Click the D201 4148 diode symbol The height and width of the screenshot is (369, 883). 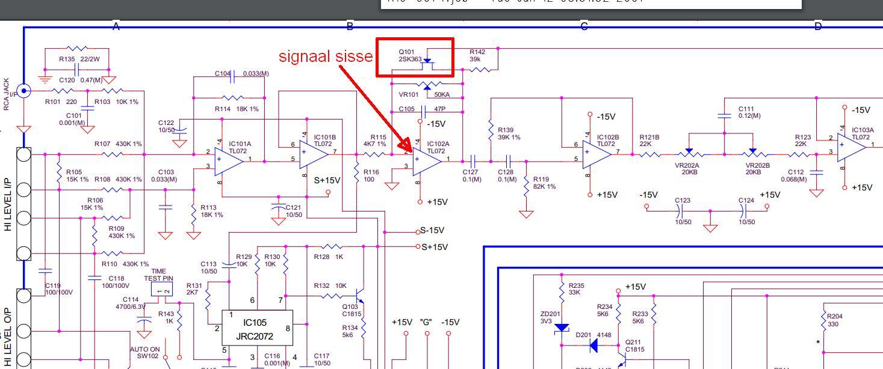[x=593, y=346]
